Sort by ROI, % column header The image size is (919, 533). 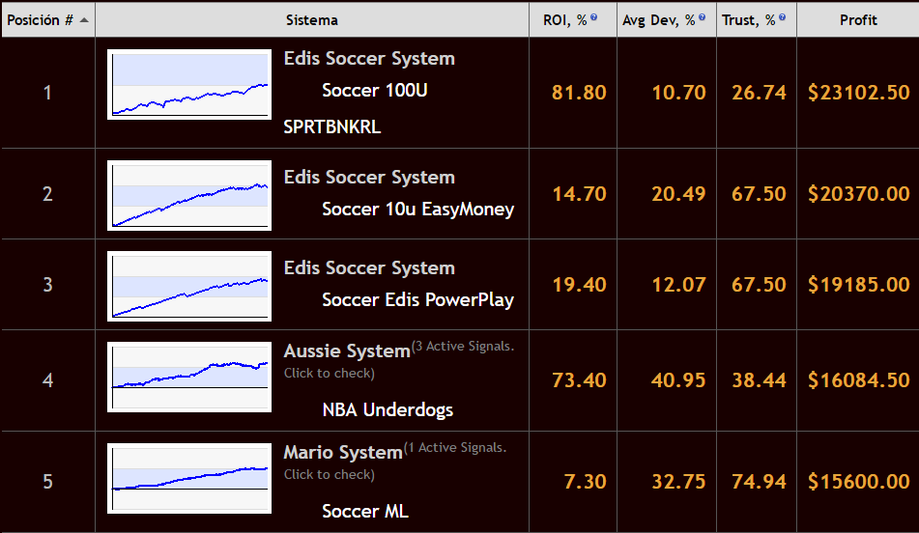(573, 20)
